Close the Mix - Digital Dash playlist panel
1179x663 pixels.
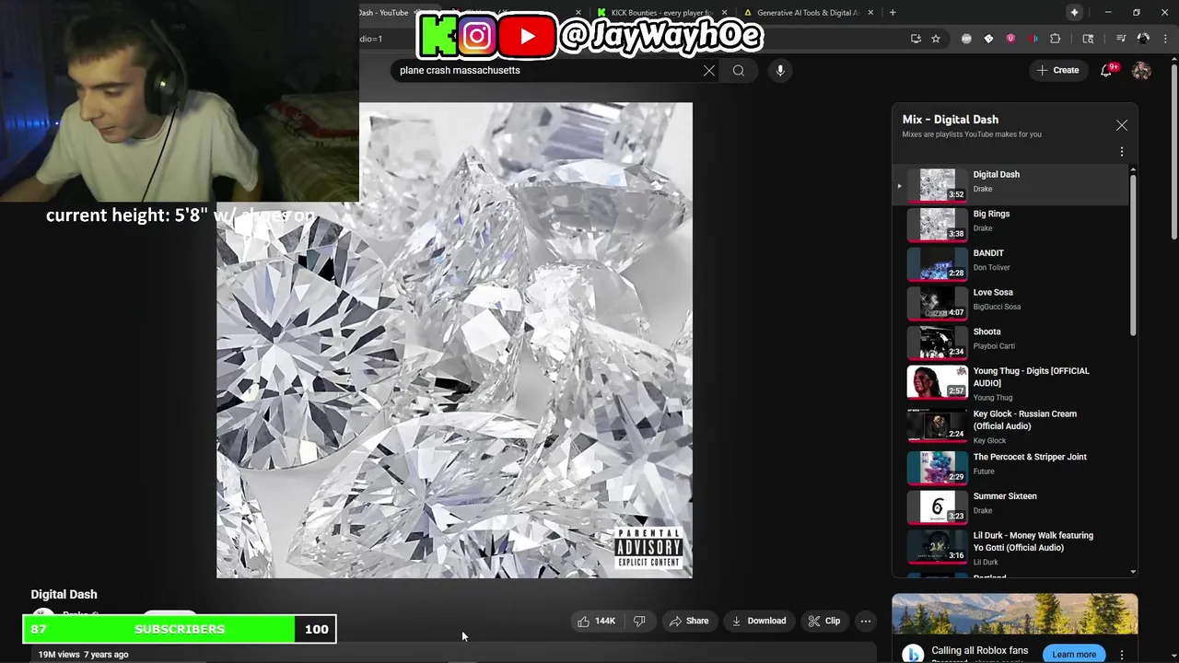coord(1122,125)
